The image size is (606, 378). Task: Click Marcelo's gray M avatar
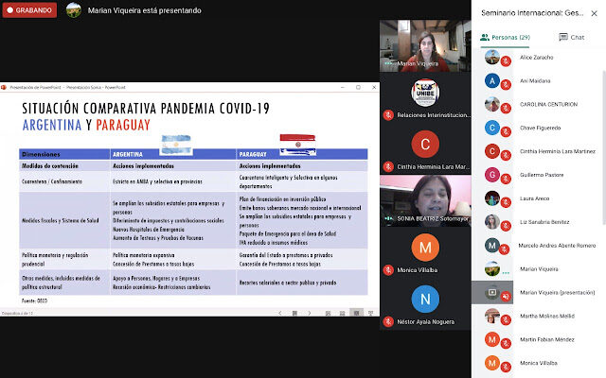pos(492,246)
